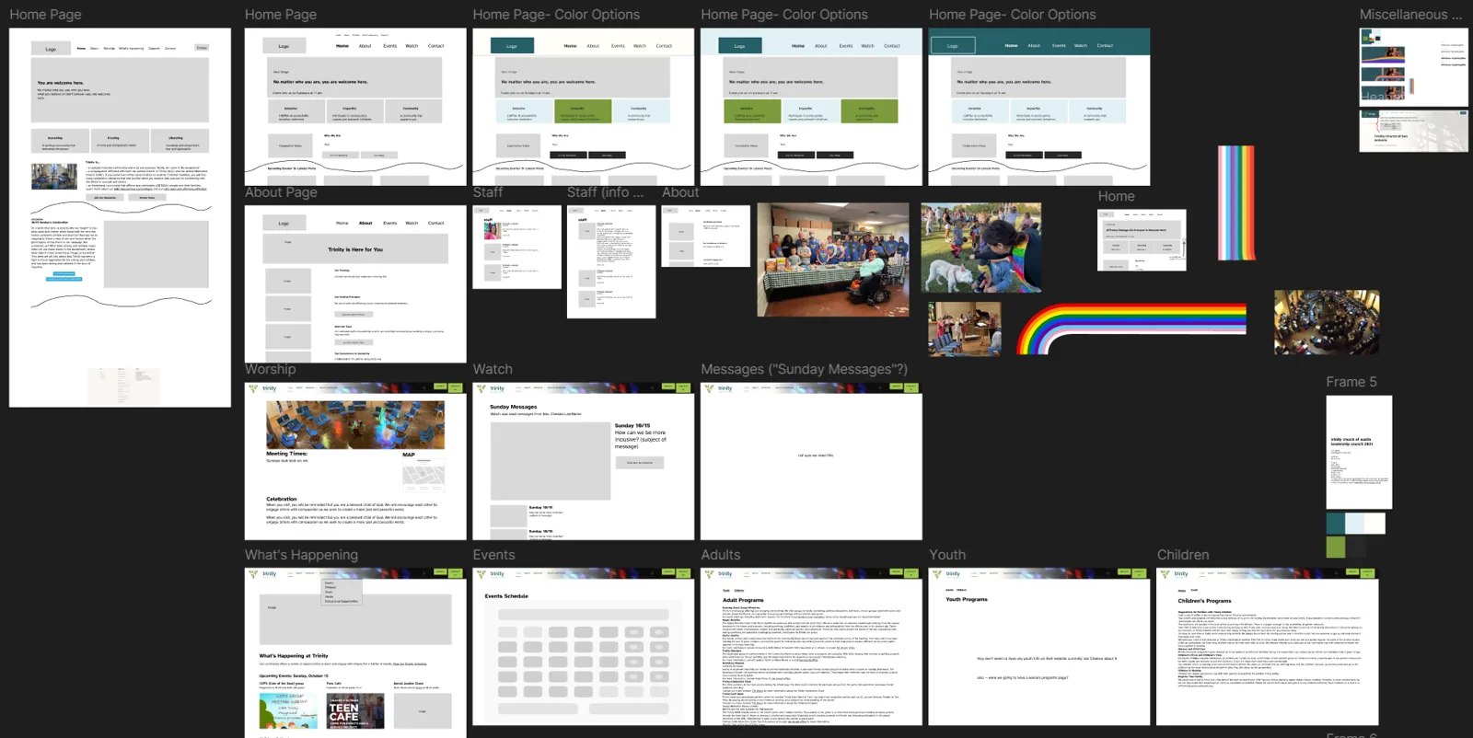Select the trinity logo in the Children frame

pos(1176,573)
